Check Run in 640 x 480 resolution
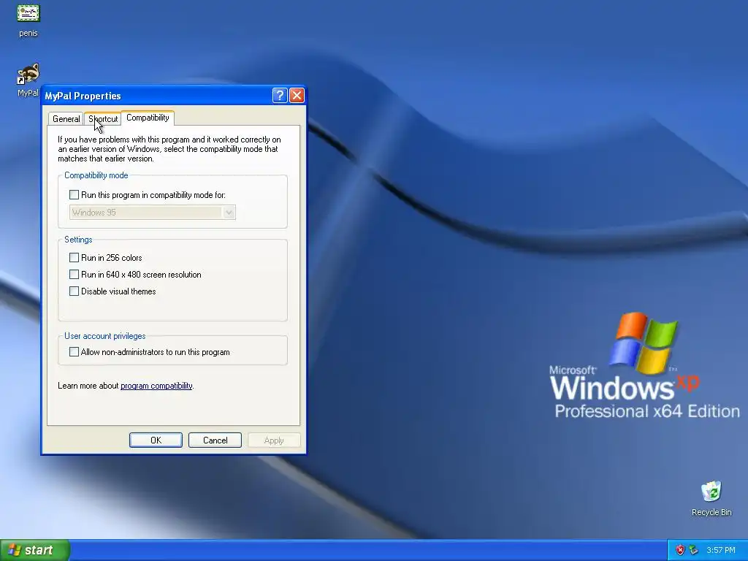The image size is (748, 561). (74, 275)
